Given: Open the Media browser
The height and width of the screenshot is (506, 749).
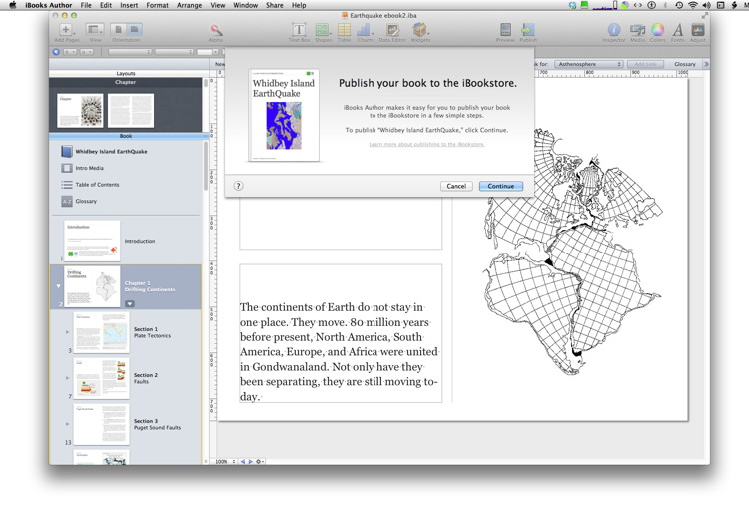Looking at the screenshot, I should click(638, 33).
